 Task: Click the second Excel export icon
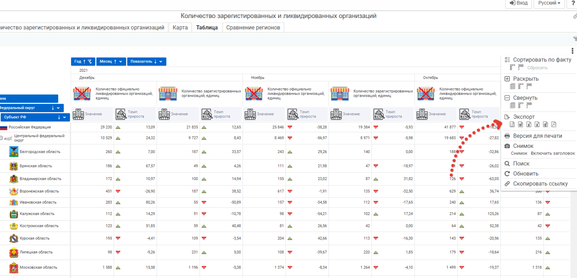(537, 125)
